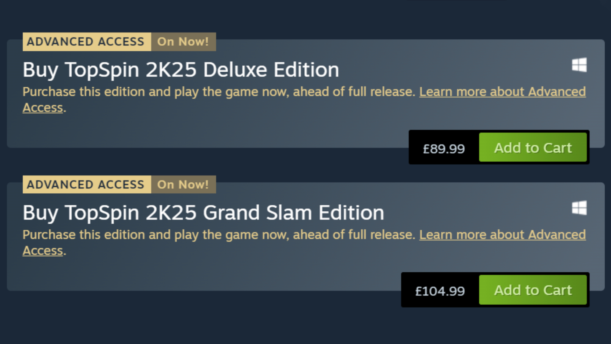Click the Windows platform icon for Deluxe Edition
Image resolution: width=611 pixels, height=344 pixels.
(579, 65)
